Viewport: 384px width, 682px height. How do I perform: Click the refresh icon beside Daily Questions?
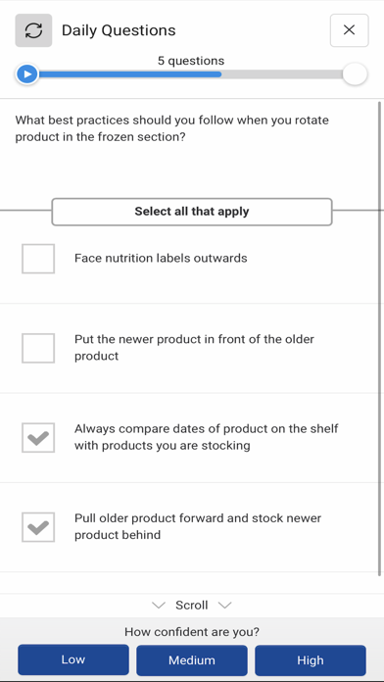(x=33, y=30)
